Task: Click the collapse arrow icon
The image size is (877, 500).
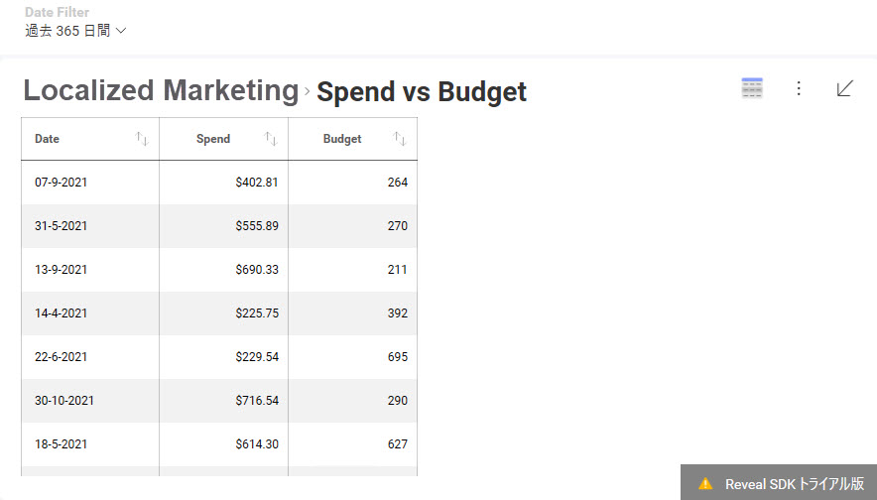Action: pos(844,88)
